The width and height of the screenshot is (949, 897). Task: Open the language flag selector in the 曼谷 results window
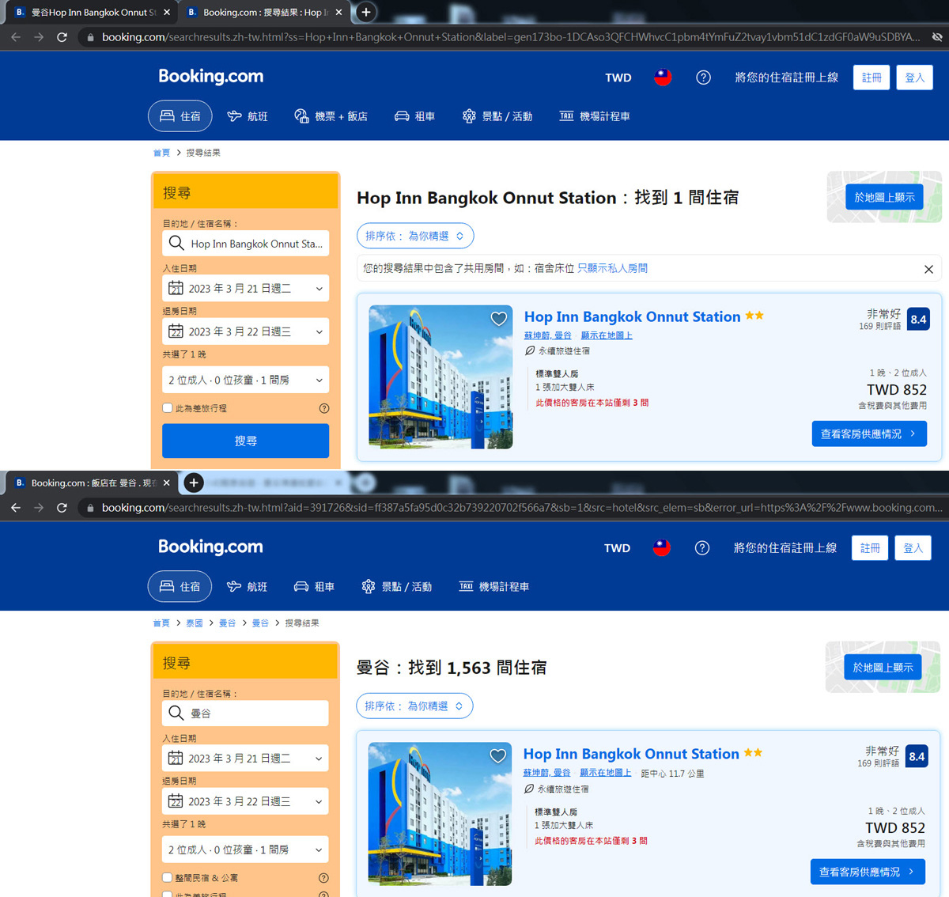[x=662, y=547]
